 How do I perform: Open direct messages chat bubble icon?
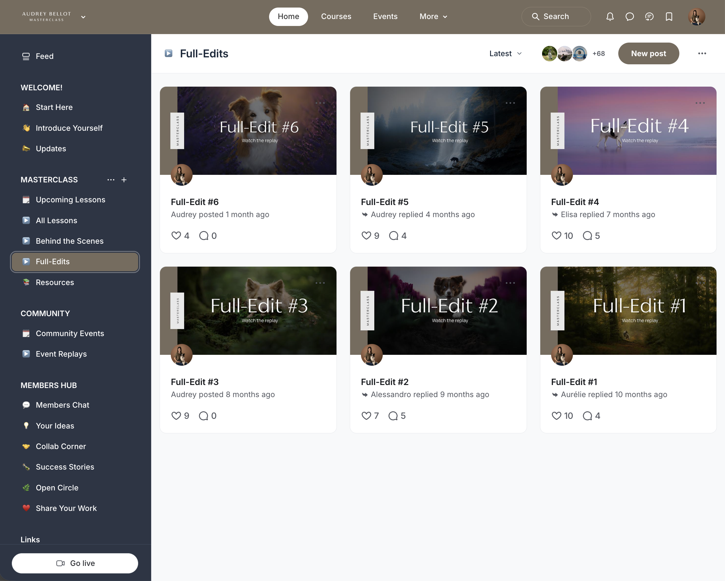tap(629, 16)
